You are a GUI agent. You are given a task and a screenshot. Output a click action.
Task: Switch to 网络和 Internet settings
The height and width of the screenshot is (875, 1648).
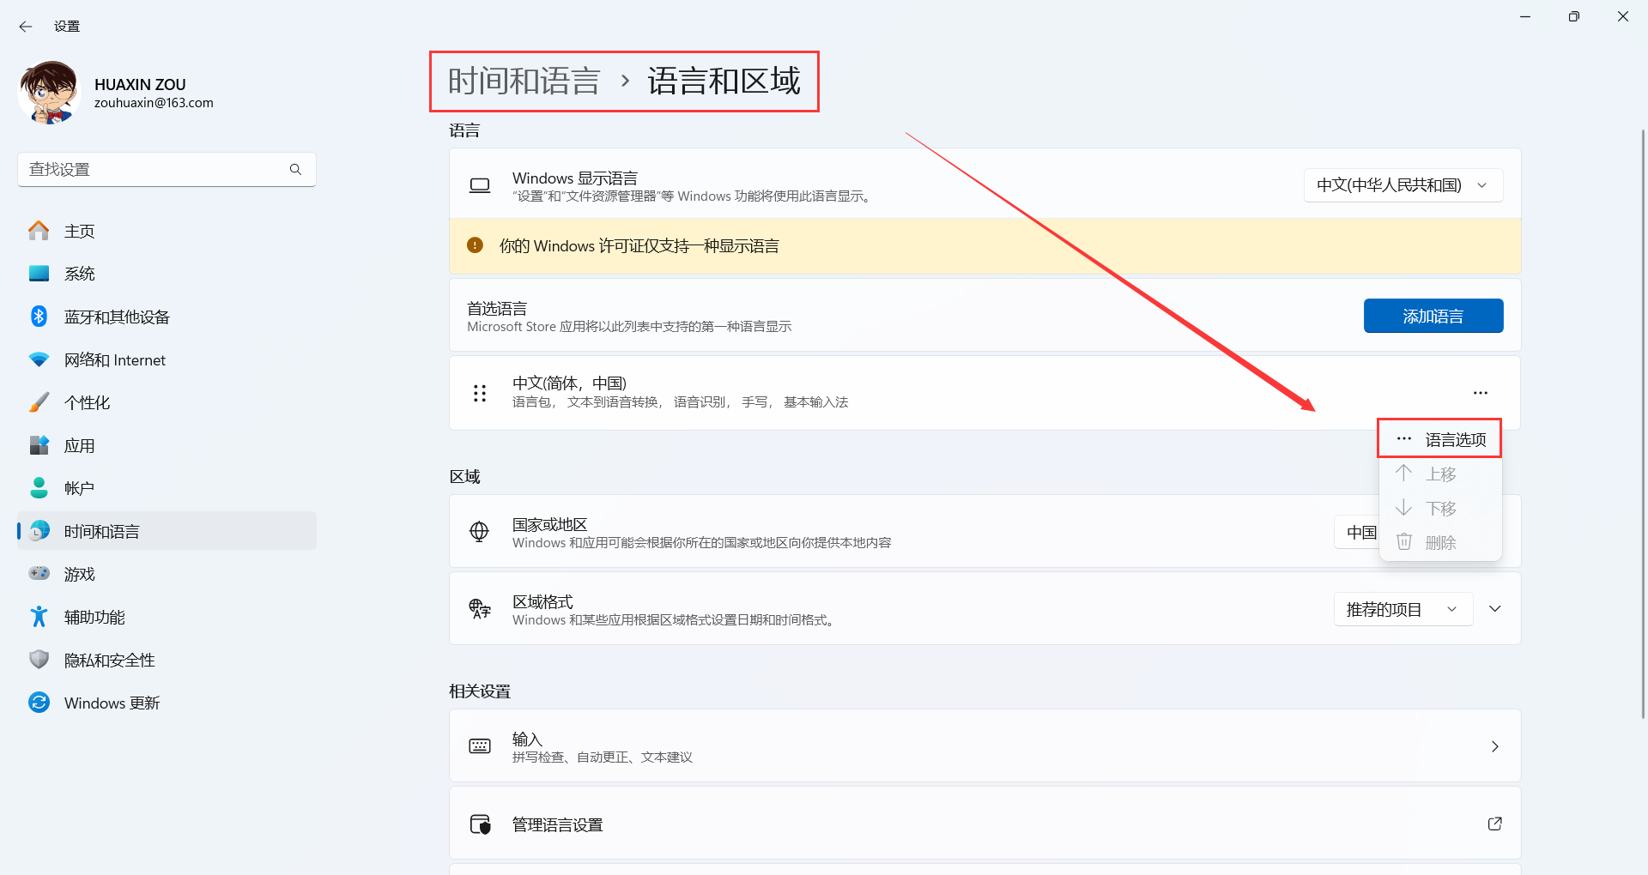click(167, 359)
